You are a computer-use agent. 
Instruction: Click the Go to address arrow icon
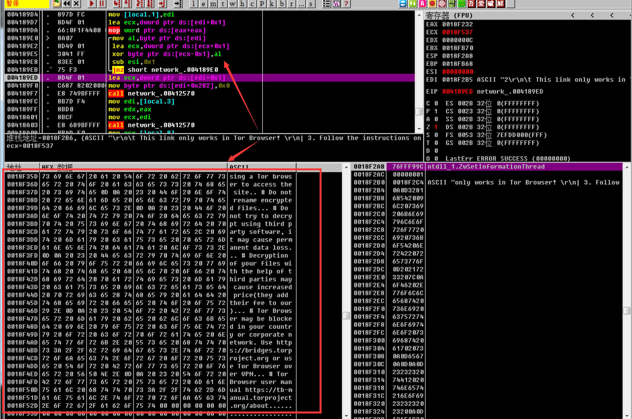[x=178, y=4]
